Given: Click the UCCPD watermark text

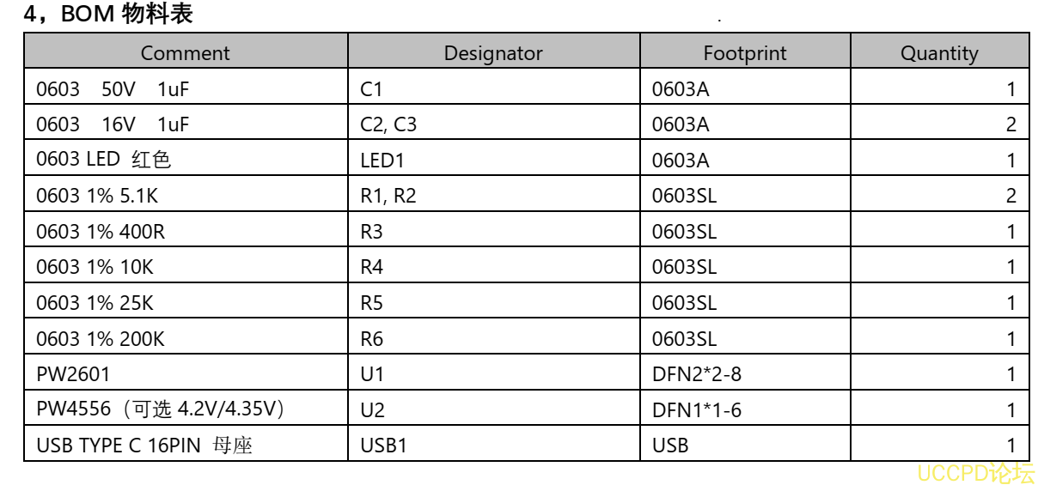Looking at the screenshot, I should 976,473.
